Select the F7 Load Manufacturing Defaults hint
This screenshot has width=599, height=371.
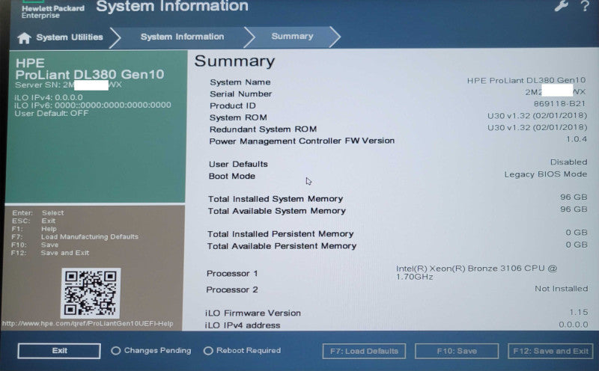point(75,236)
